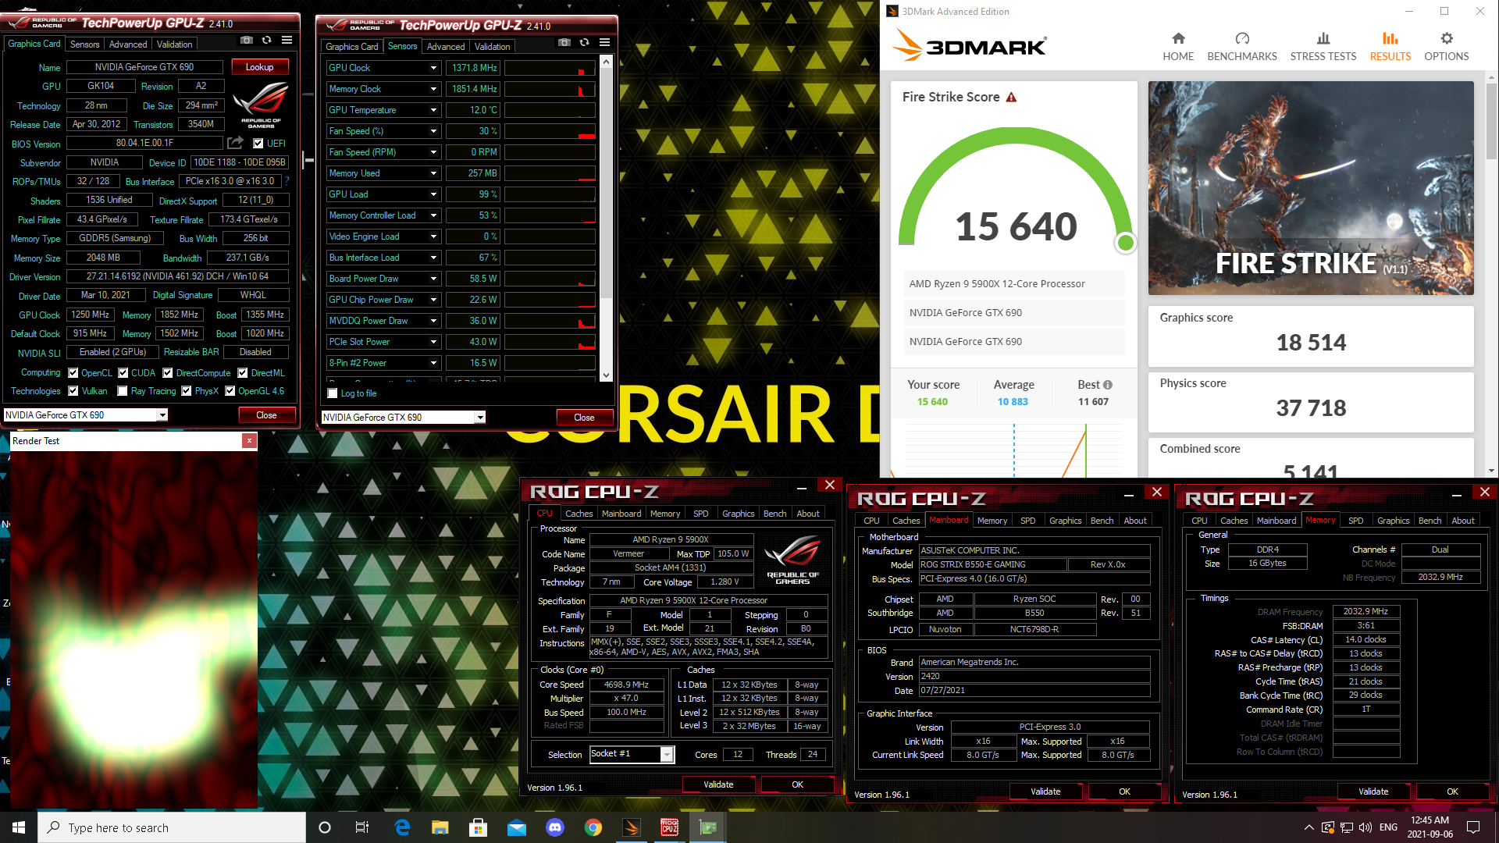
Task: Open Fan Speed (%) sensor dropdown
Action: point(433,131)
